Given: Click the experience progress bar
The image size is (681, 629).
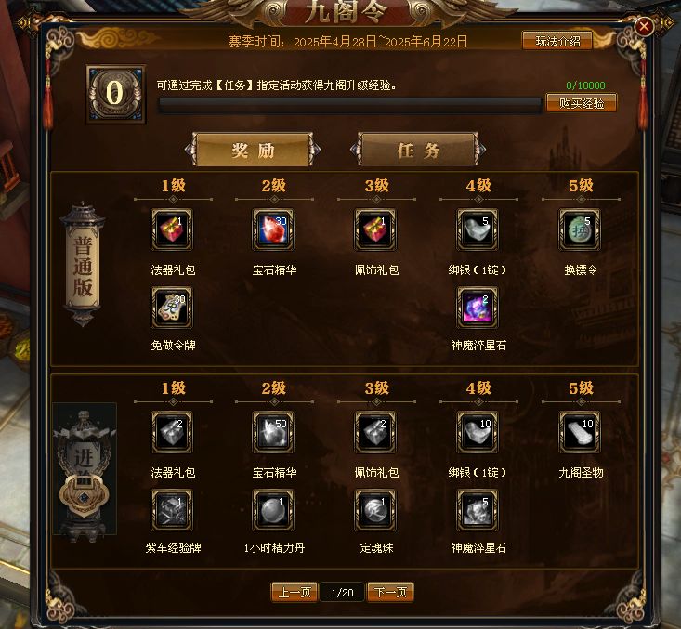Looking at the screenshot, I should click(x=349, y=106).
